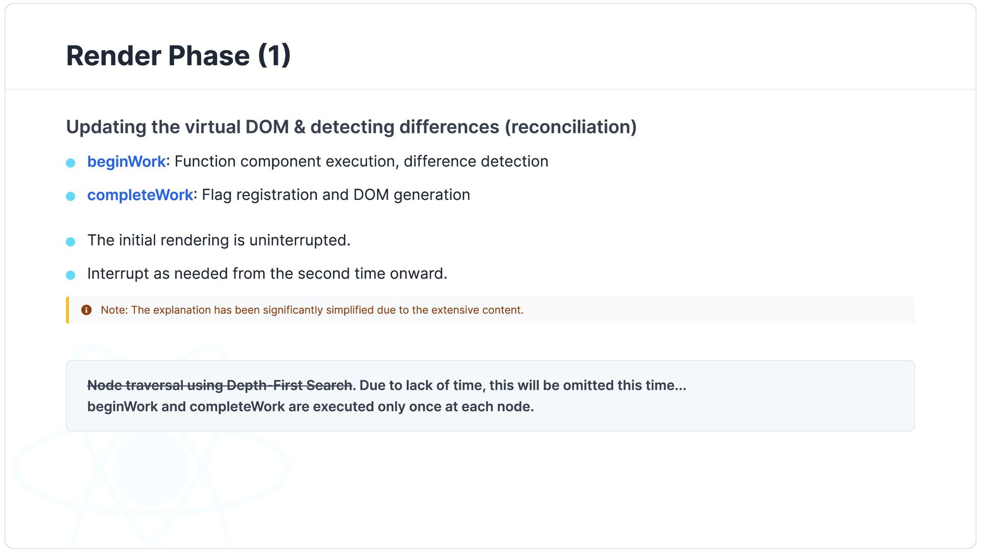Image resolution: width=981 pixels, height=555 pixels.
Task: Click the struck-through Depth-First Search text
Action: (220, 385)
